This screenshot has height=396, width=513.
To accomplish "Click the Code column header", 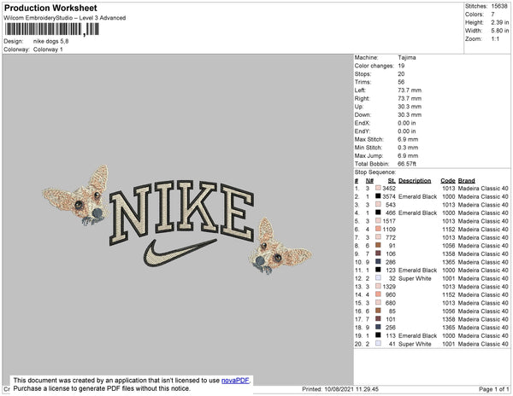I will click(x=447, y=181).
